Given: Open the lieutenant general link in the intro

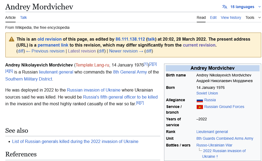Looking at the screenshot, I should tap(56, 72).
